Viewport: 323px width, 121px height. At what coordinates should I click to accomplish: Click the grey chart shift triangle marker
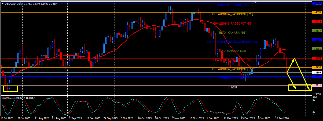(255, 2)
